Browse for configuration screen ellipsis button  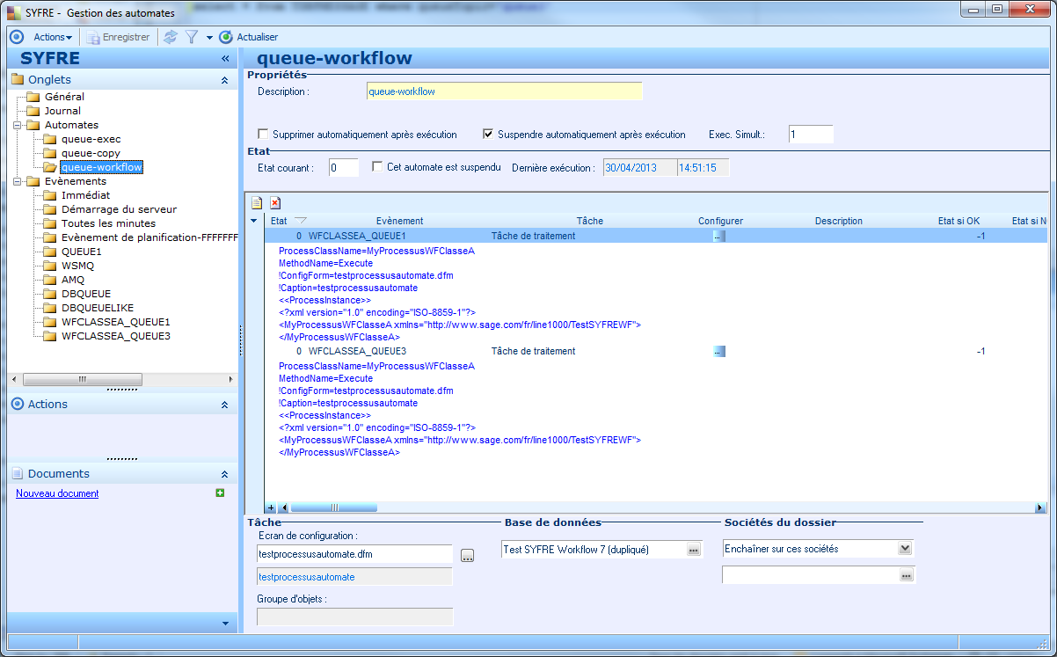click(x=468, y=555)
